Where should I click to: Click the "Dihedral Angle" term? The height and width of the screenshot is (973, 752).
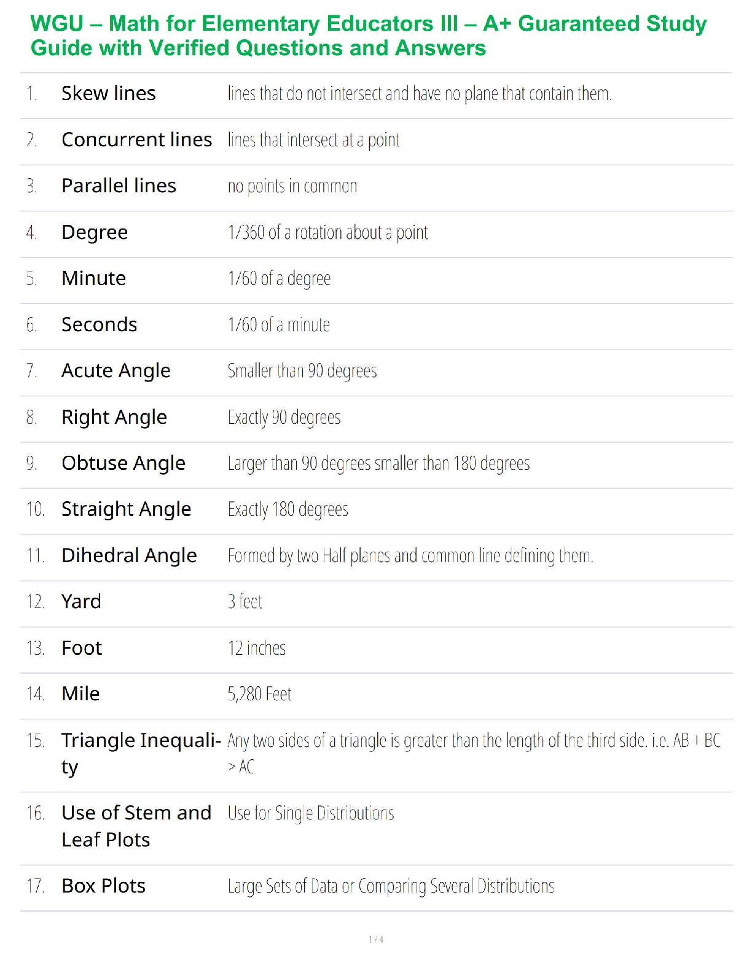[129, 556]
